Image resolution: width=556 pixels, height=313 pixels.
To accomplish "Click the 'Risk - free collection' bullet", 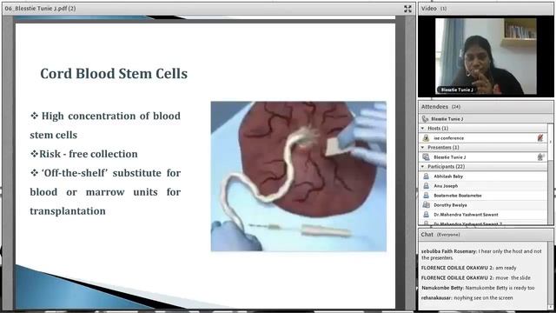I will (84, 154).
